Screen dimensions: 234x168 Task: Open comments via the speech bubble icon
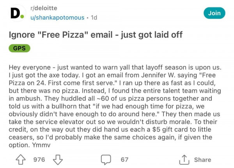pos(105,160)
